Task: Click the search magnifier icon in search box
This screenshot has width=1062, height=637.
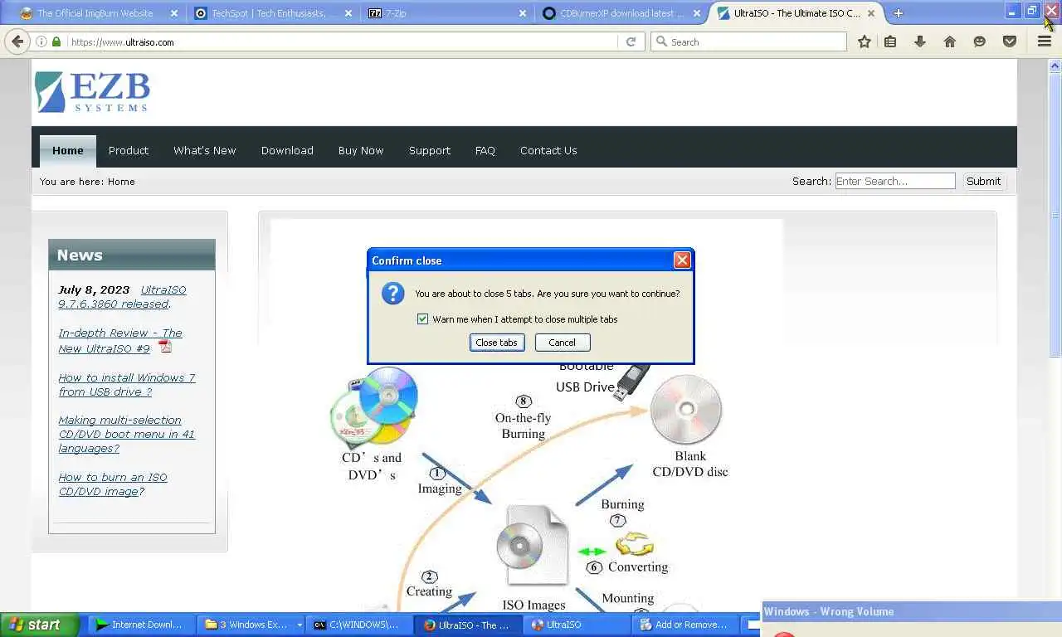Action: pos(661,41)
